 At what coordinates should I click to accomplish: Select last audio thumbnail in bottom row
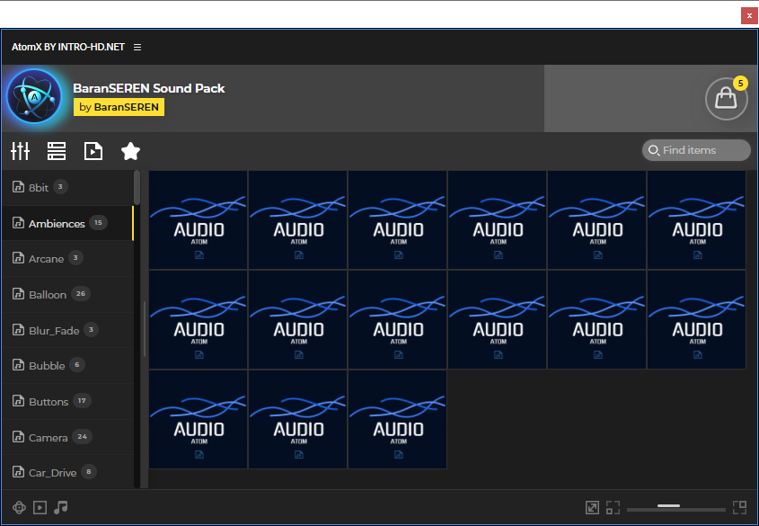click(397, 419)
